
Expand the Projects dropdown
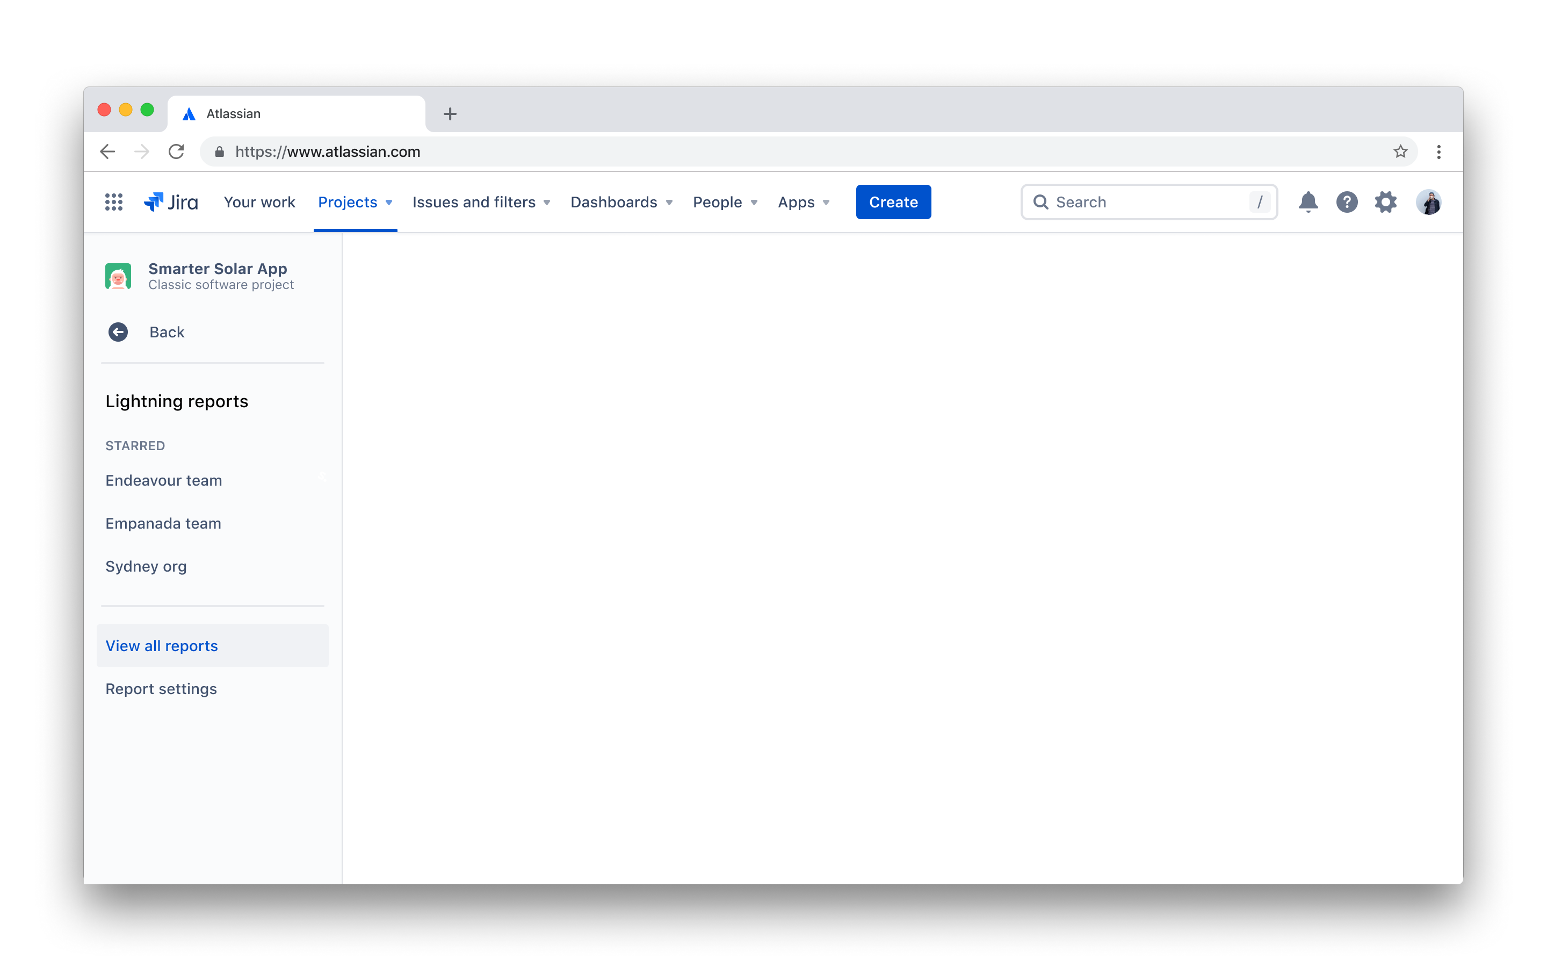click(x=356, y=202)
